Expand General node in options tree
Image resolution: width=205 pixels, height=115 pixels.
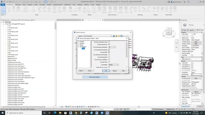coord(79,42)
